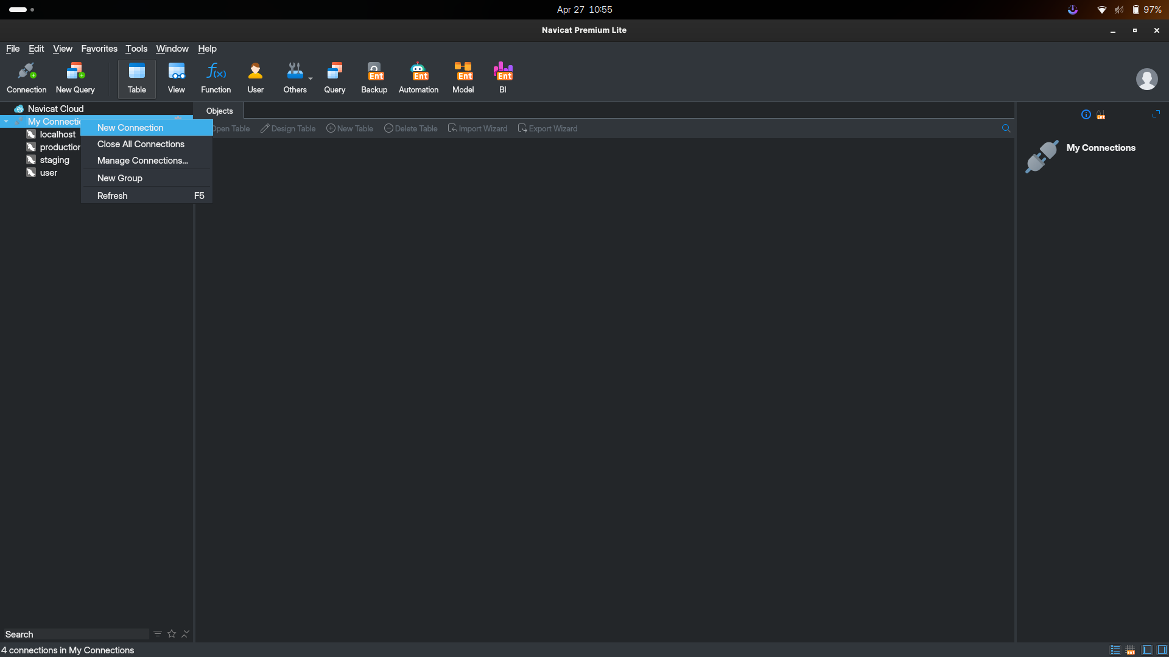Screen dimensions: 1169x657
Task: Open the Edit menu
Action: pyautogui.click(x=36, y=49)
